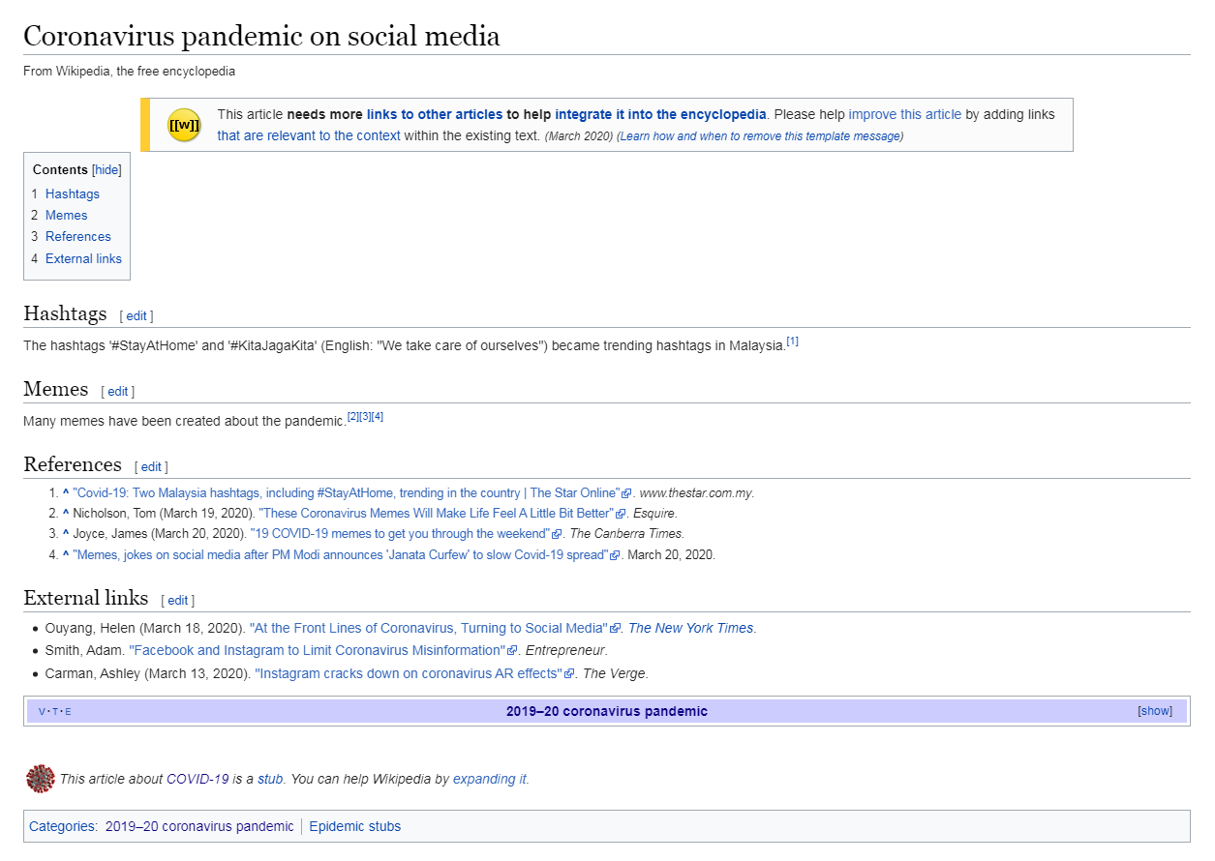1215x861 pixels.
Task: Open the Categories link
Action: click(62, 826)
